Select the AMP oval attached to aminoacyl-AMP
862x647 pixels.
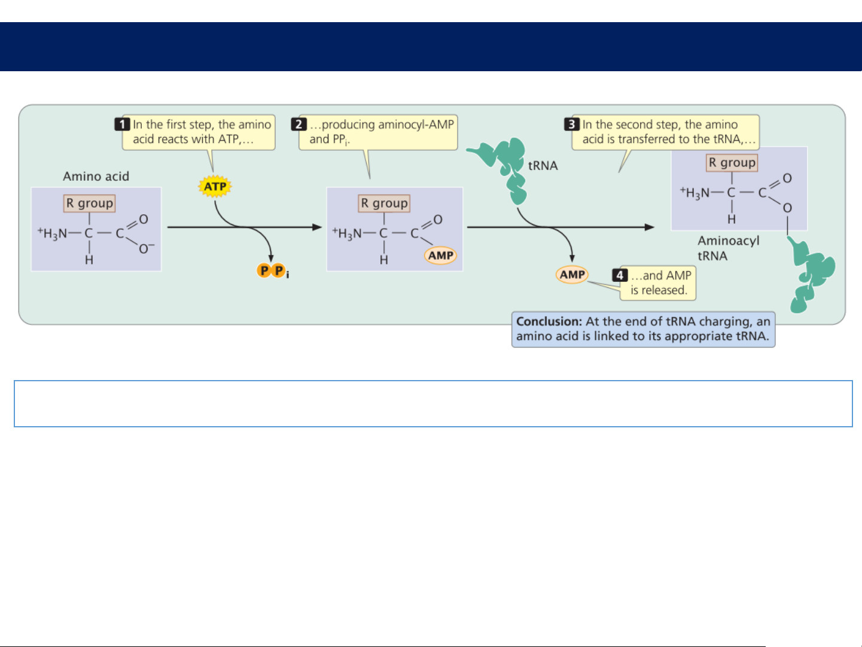pyautogui.click(x=441, y=256)
